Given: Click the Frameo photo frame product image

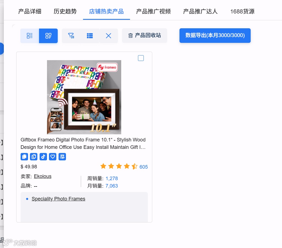Looking at the screenshot, I should 84,97.
